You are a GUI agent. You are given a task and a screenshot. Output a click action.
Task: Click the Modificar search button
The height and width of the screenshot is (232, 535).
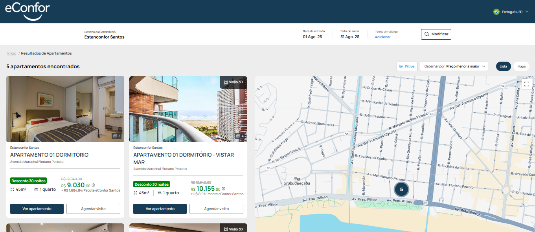tap(436, 34)
